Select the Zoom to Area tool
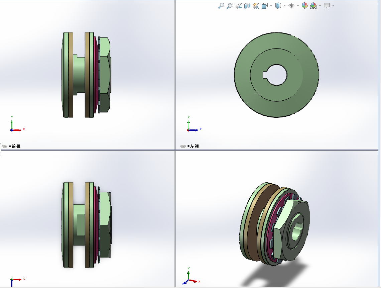The height and width of the screenshot is (288, 381). (230, 6)
